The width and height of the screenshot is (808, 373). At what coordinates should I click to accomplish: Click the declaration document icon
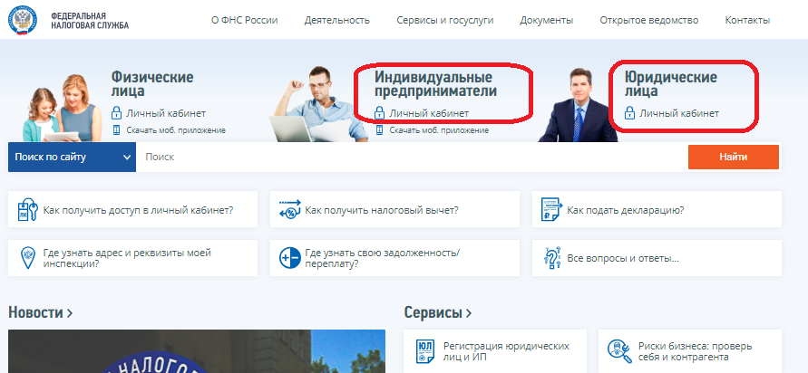pyautogui.click(x=550, y=210)
